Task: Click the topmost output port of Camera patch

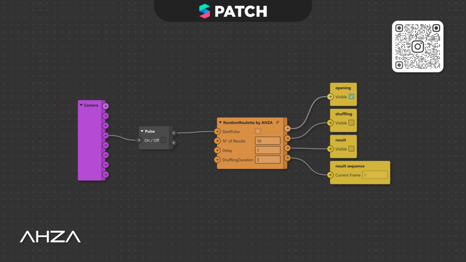Action: pos(106,106)
